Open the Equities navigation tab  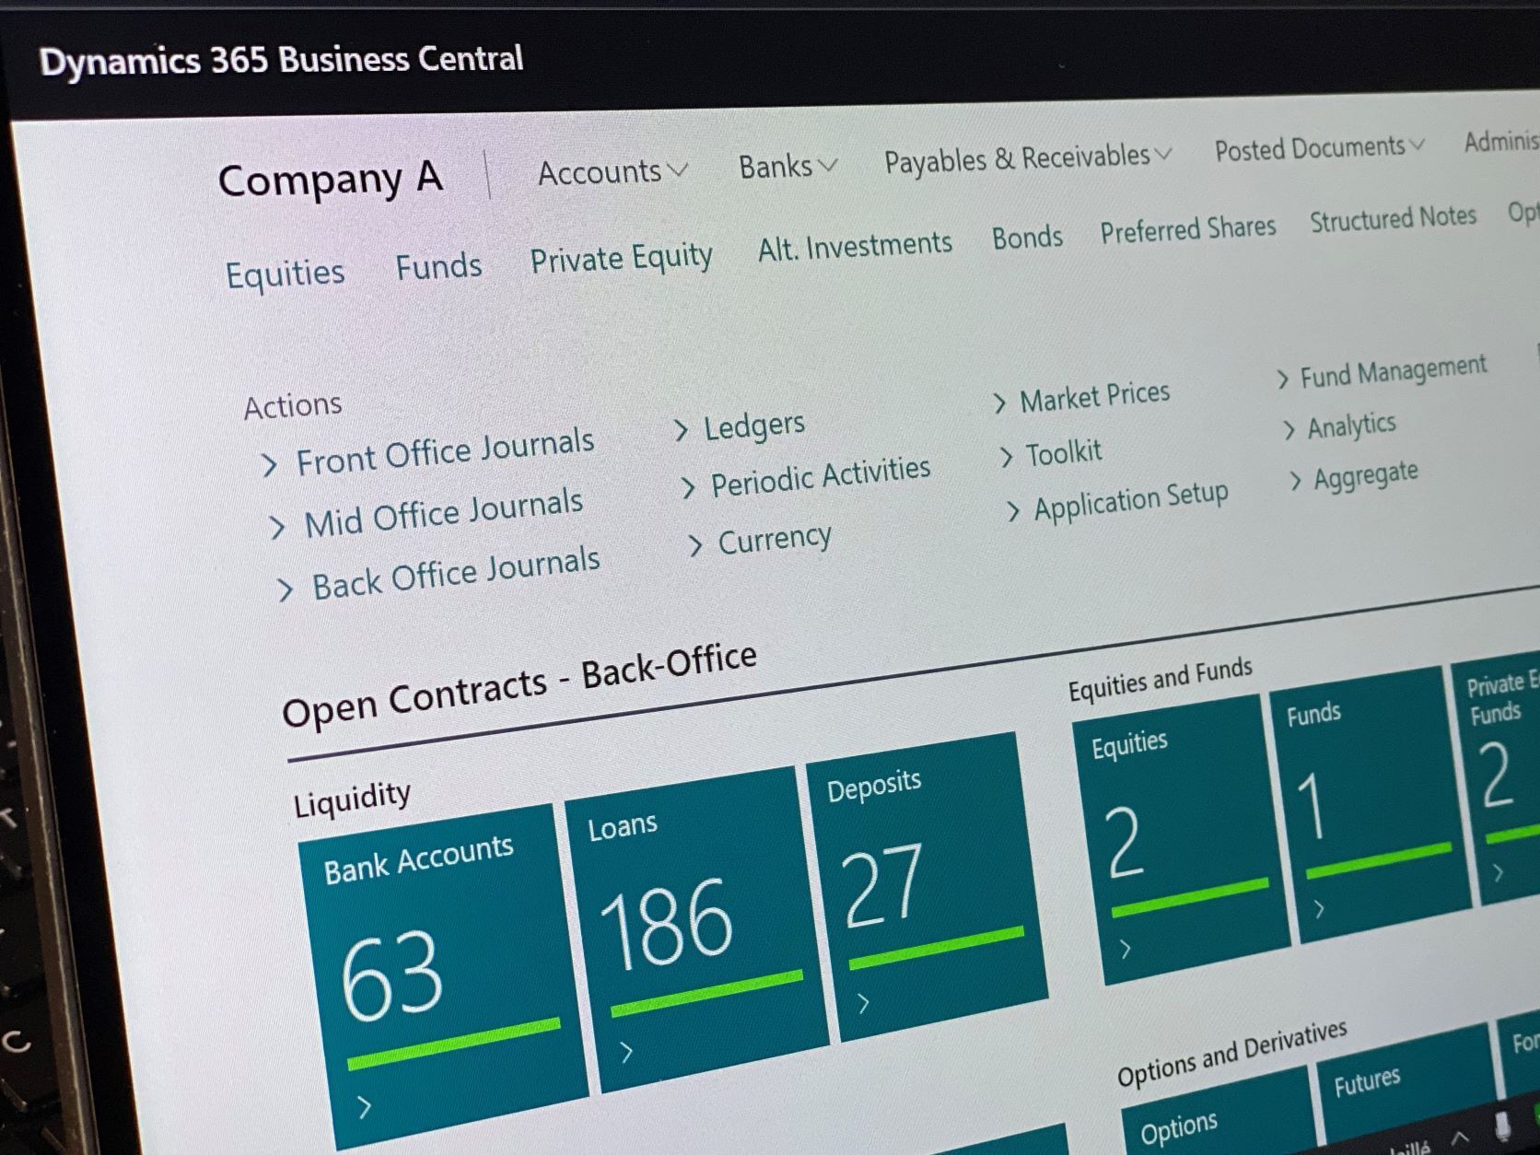(286, 274)
